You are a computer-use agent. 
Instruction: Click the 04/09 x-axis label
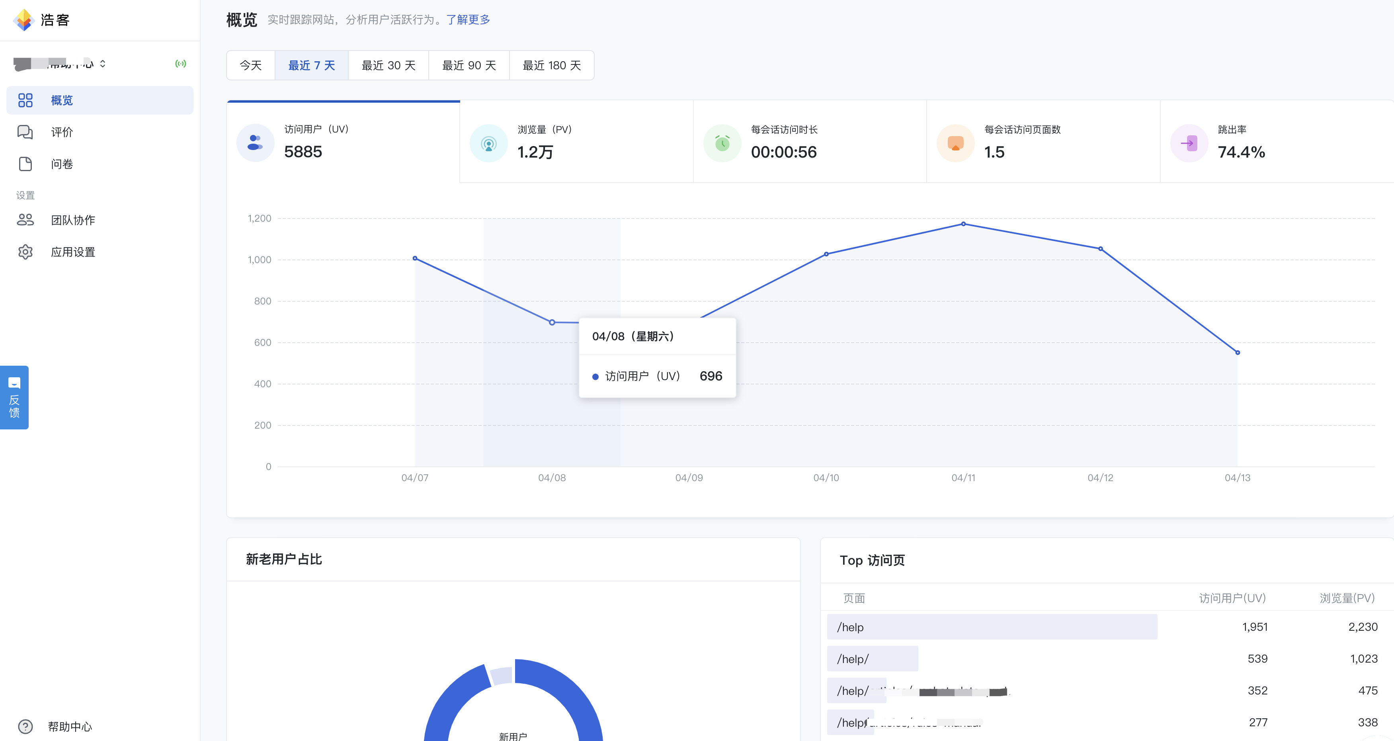[689, 478]
